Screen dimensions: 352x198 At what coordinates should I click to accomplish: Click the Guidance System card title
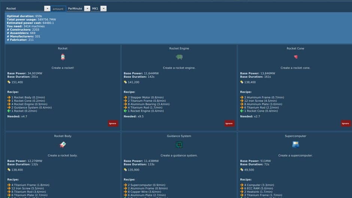179,136
